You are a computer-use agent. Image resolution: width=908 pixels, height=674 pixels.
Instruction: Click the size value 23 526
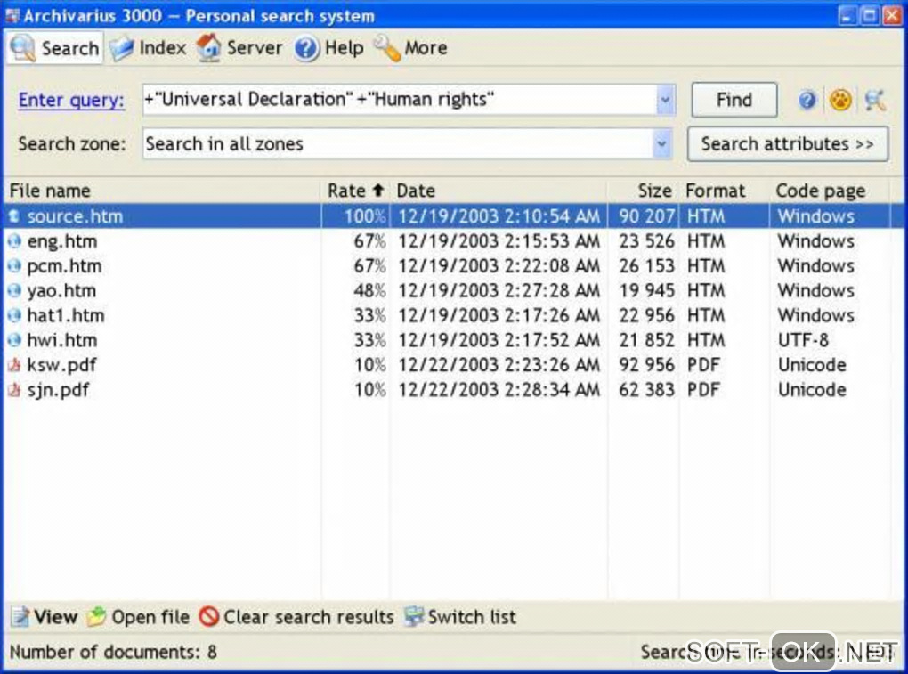pyautogui.click(x=646, y=241)
